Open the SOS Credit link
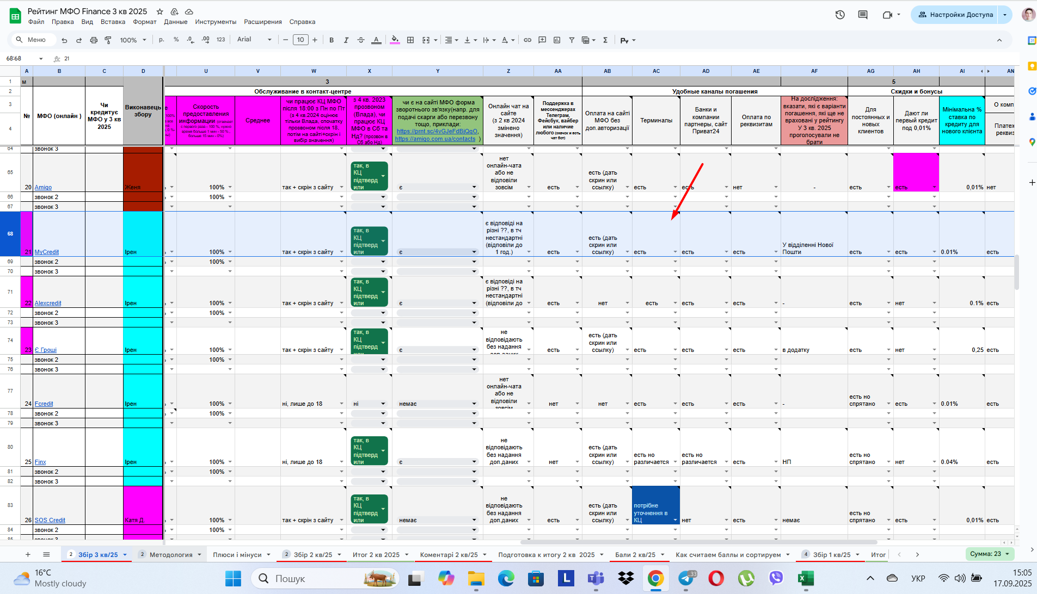 (50, 520)
